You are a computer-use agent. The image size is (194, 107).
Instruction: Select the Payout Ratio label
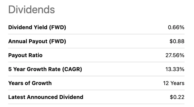(x=25, y=55)
